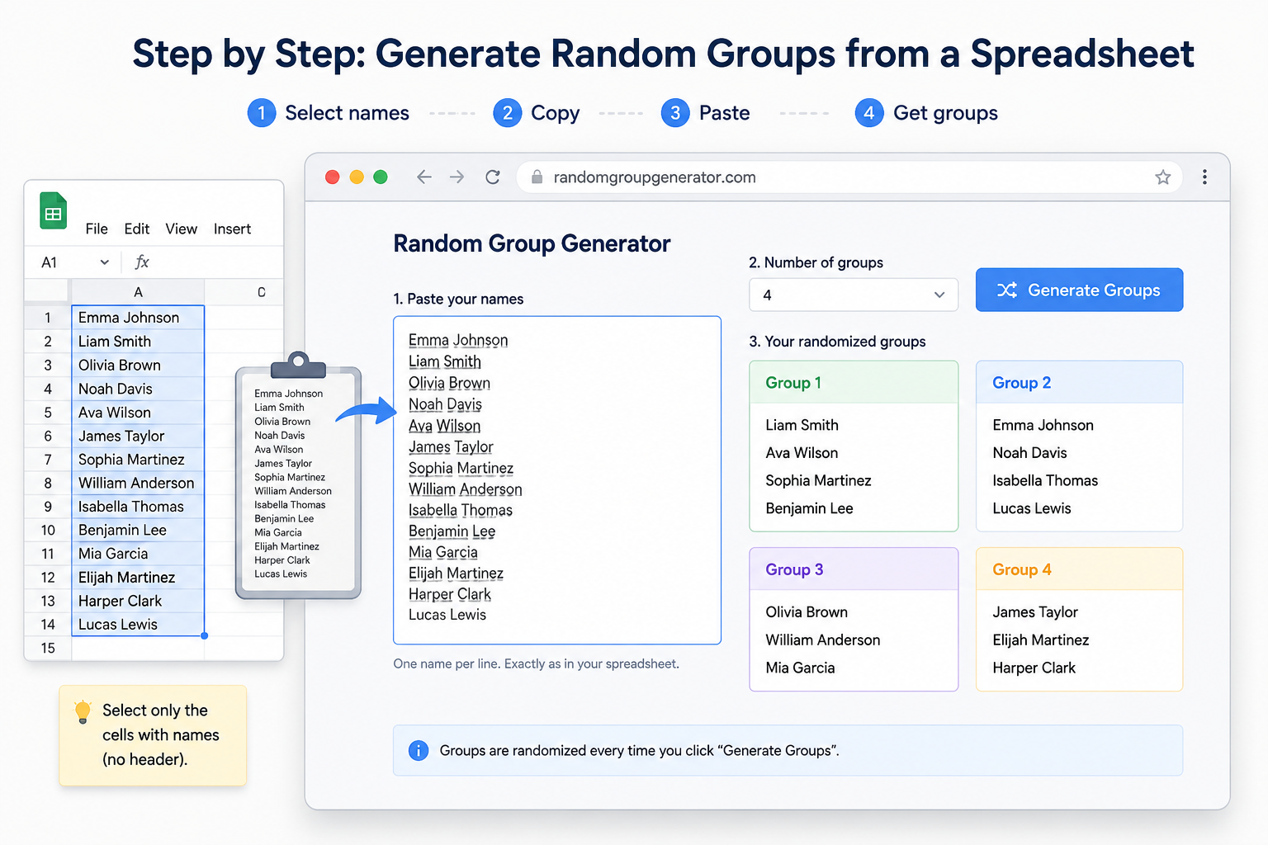The width and height of the screenshot is (1268, 845).
Task: Select row 15 header
Action: (x=48, y=648)
